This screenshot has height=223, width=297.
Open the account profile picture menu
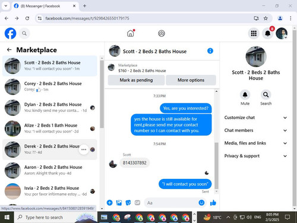[282, 33]
